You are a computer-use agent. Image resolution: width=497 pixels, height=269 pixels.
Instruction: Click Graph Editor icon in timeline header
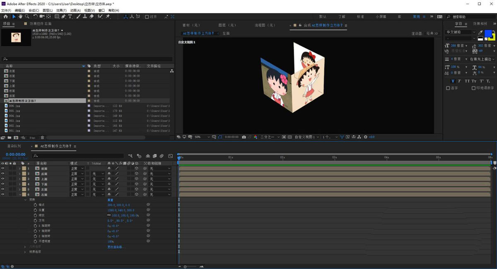pyautogui.click(x=170, y=156)
